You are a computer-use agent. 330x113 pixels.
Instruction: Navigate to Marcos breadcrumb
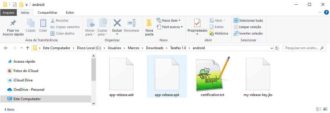pyautogui.click(x=134, y=48)
